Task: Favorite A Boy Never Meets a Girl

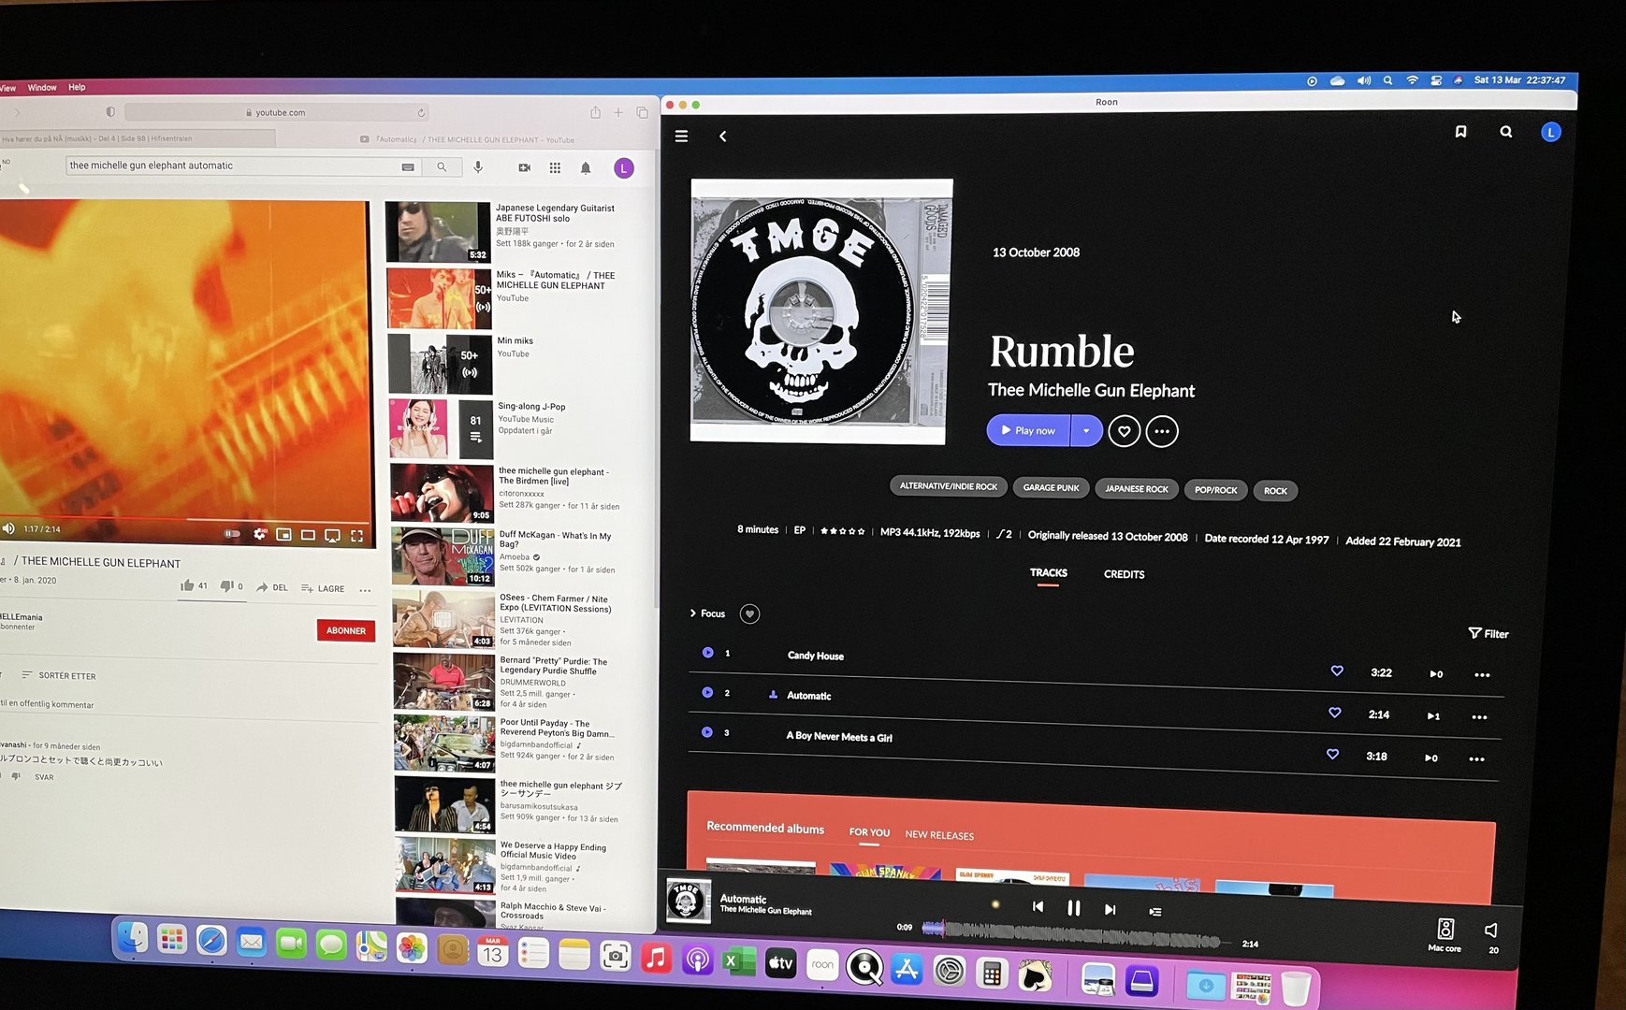Action: point(1332,754)
